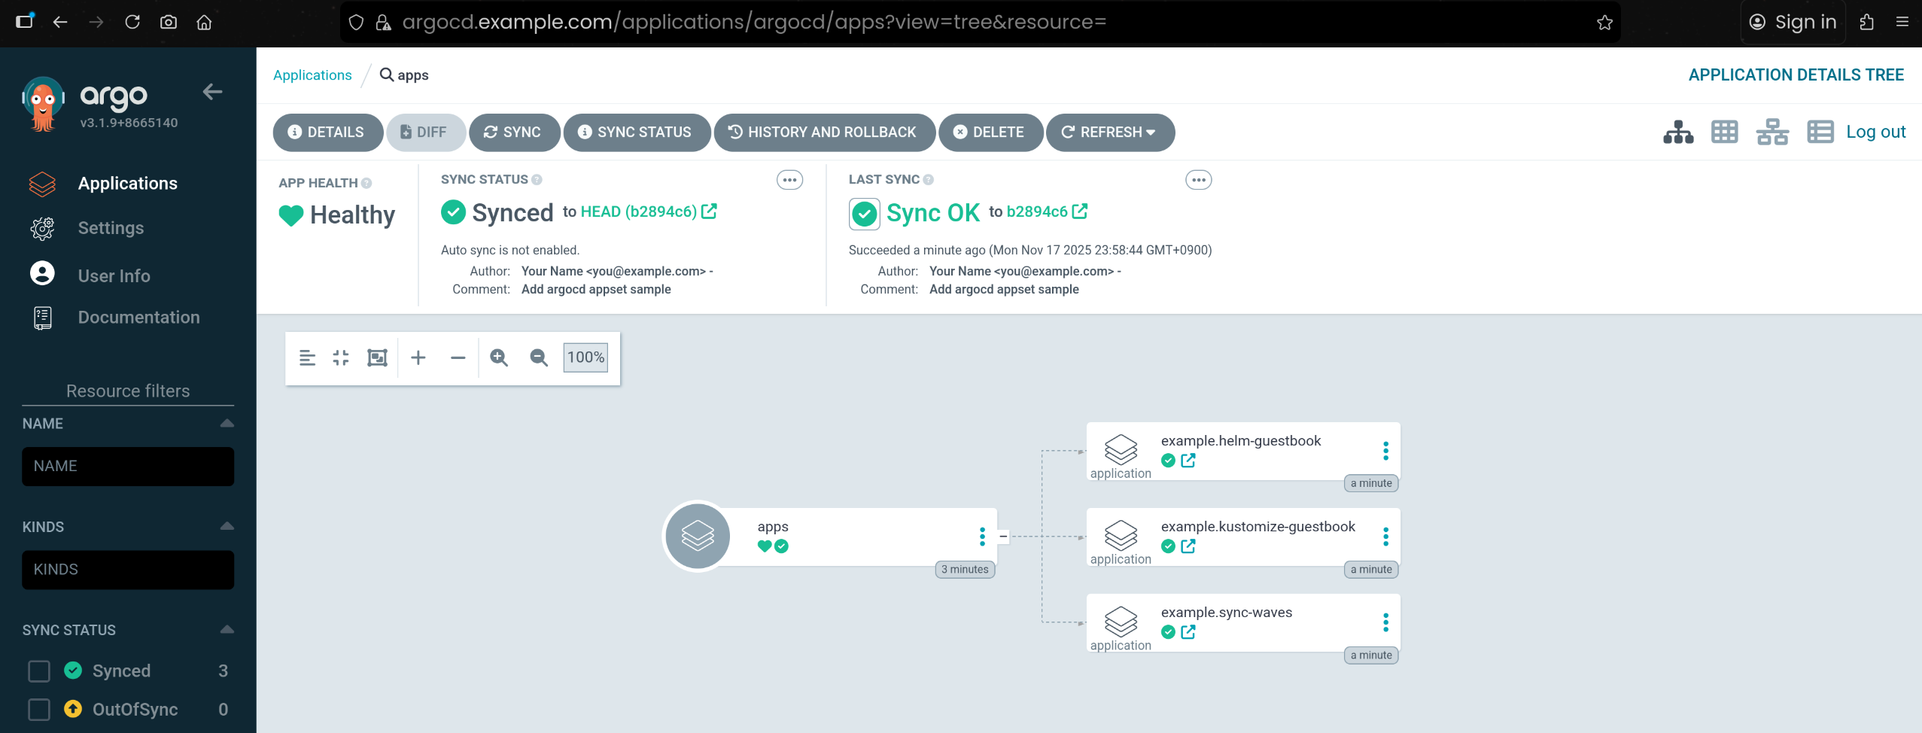The image size is (1922, 733).
Task: Open the browser hamburger menu
Action: point(1902,22)
